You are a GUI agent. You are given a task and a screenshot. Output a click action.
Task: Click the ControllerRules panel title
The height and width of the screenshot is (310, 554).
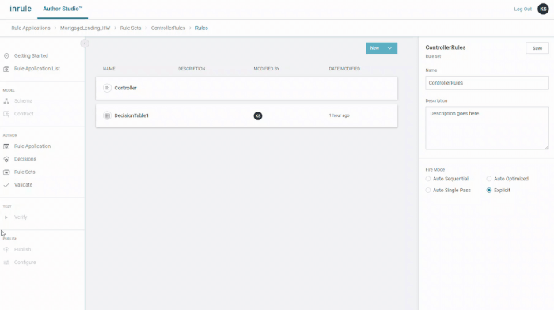tap(446, 47)
